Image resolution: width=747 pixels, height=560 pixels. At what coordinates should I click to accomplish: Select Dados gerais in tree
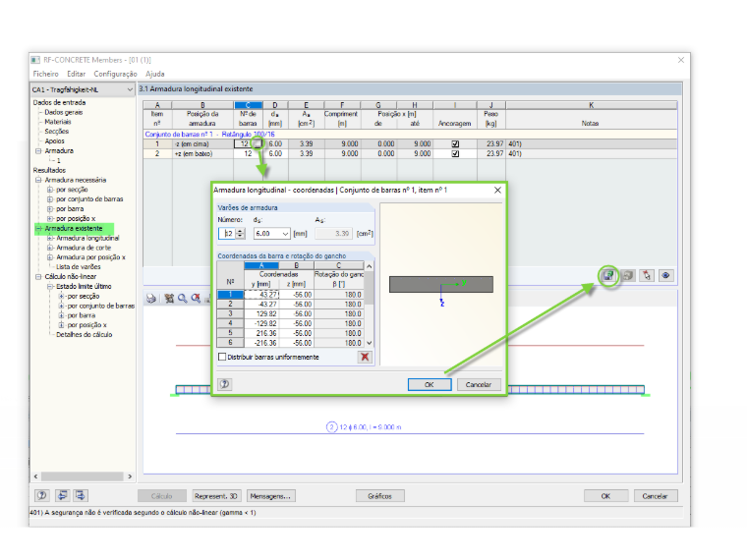(64, 112)
